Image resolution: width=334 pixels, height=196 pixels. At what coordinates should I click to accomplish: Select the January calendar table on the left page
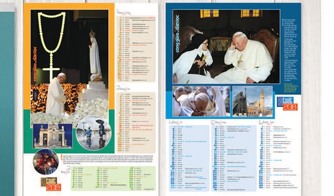coord(136,49)
